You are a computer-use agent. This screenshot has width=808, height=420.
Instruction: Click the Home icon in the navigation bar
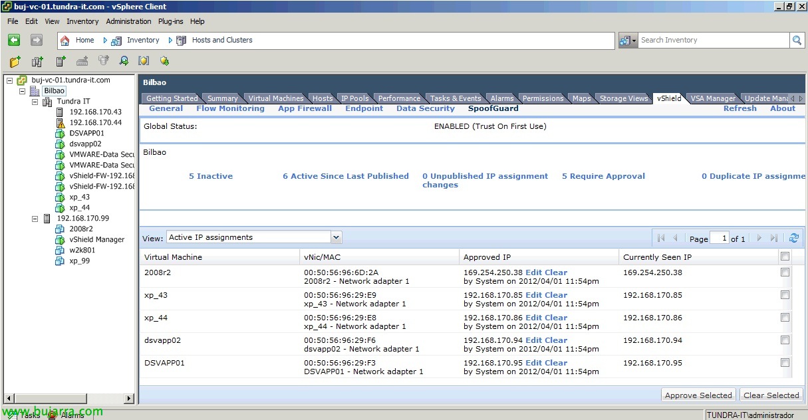point(65,41)
